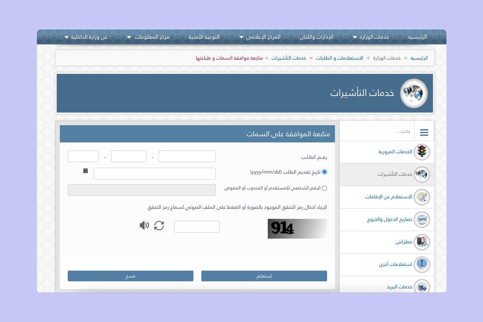Viewport: 483px width, 322px height.
Task: Expand the خدمات الوزارة dropdown
Action: click(x=370, y=37)
